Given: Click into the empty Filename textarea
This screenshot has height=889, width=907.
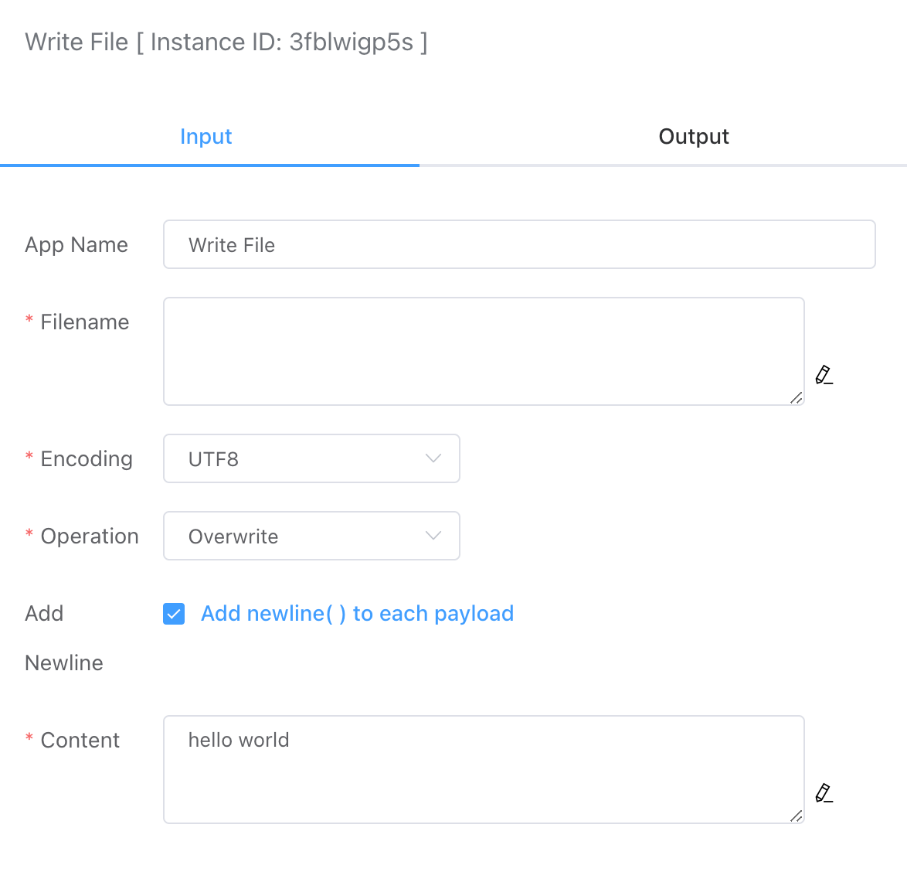Looking at the screenshot, I should click(x=484, y=351).
